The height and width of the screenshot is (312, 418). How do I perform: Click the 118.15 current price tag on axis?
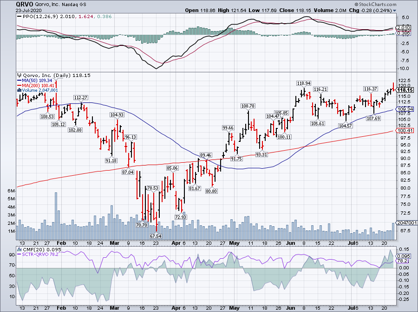tap(405, 90)
